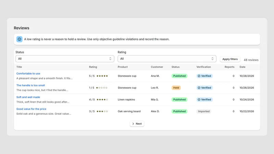Open 'Good value for the price' review
The image size is (274, 154).
point(31,109)
